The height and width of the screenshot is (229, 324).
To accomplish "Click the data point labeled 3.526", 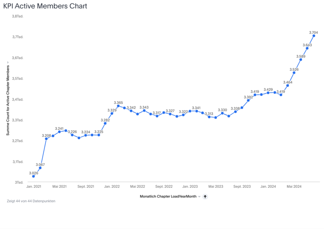I will click(294, 73).
